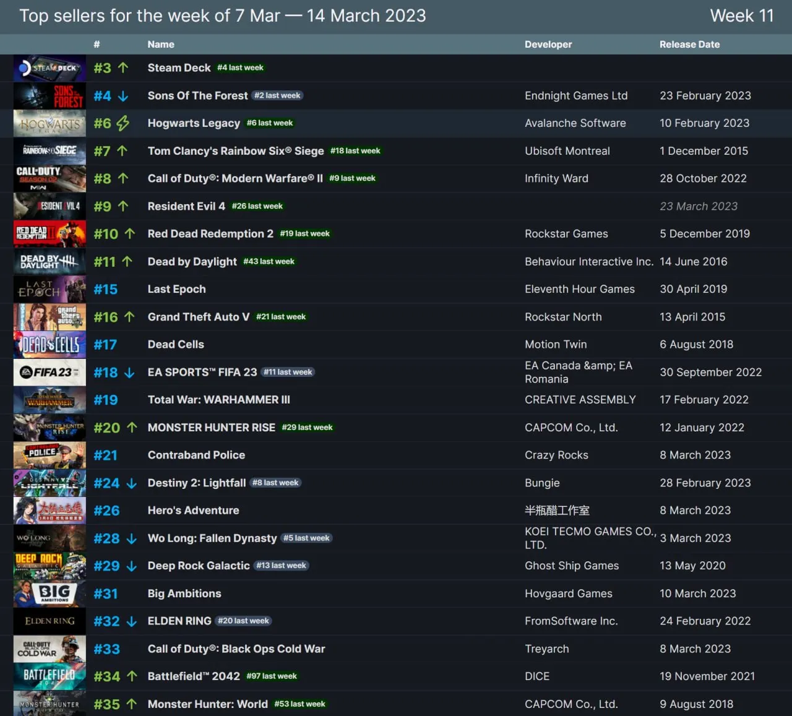The width and height of the screenshot is (792, 716).
Task: Open the Dead Cells thumbnail
Action: click(49, 345)
